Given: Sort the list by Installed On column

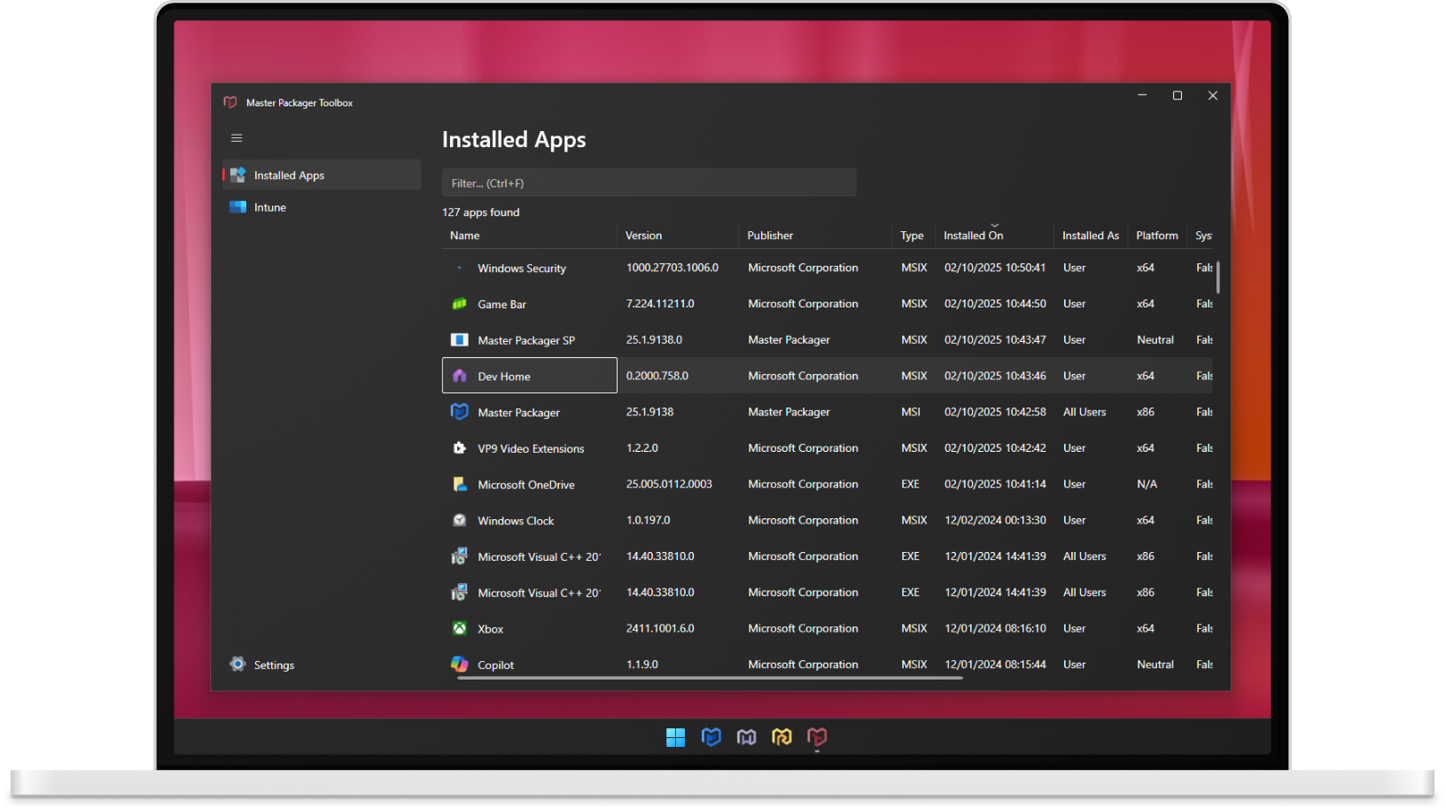Looking at the screenshot, I should tap(973, 236).
